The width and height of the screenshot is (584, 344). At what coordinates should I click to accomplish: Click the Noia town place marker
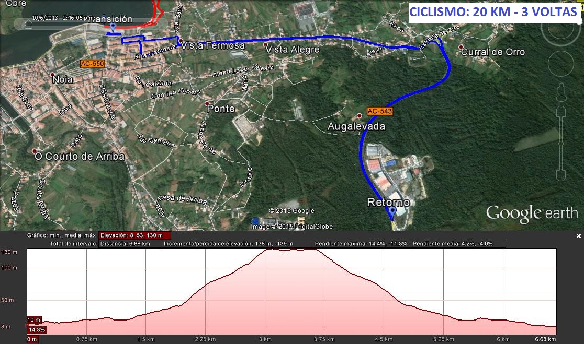tap(53, 76)
